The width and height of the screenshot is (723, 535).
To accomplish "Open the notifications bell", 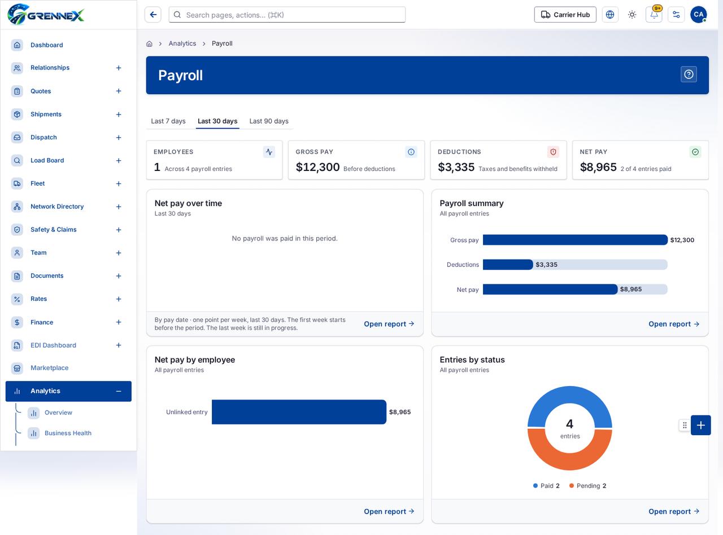I will tap(654, 15).
